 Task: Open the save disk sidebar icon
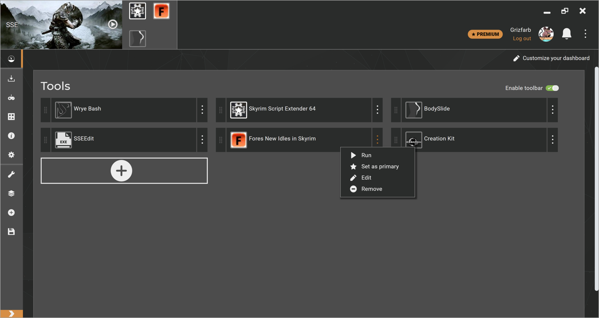point(11,232)
